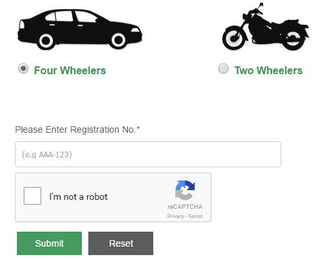This screenshot has height=259, width=315.
Task: Click the car's front wheel
Action: (118, 40)
